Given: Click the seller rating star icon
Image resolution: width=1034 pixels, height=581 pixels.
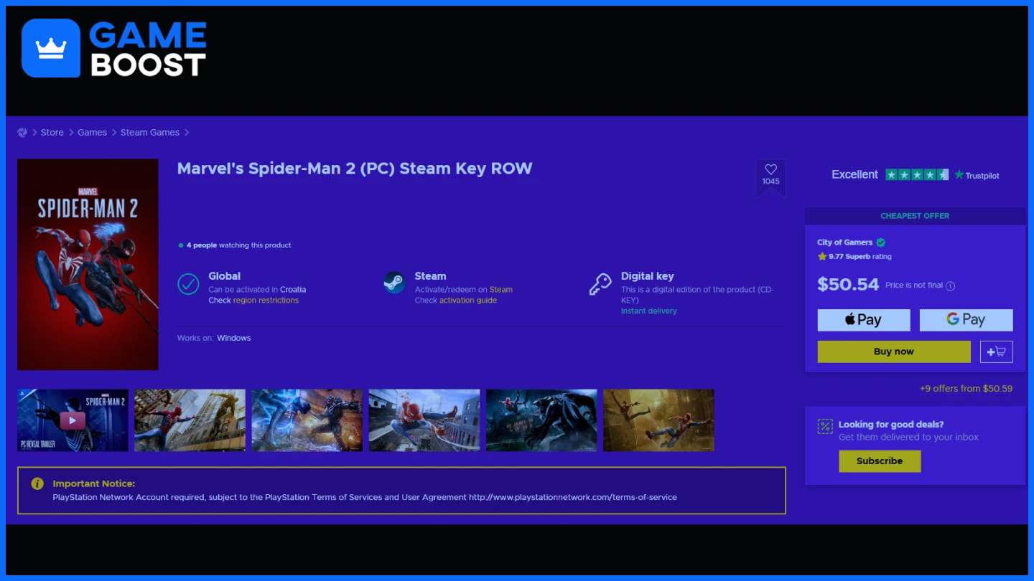Looking at the screenshot, I should [822, 257].
